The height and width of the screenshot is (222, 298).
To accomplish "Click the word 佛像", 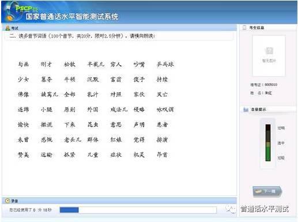I will [24, 95].
